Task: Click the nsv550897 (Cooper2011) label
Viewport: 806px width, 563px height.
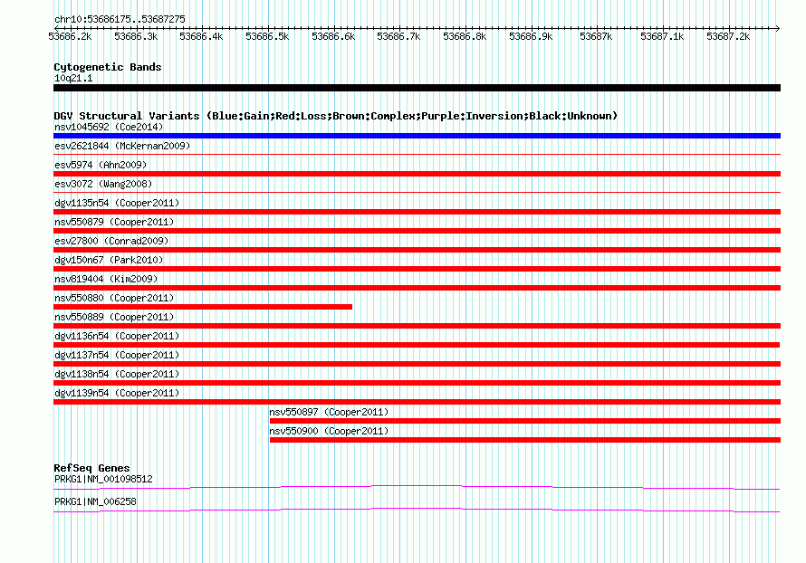Action: 329,412
